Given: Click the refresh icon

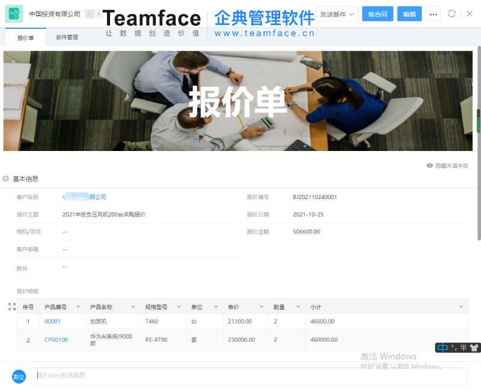Looking at the screenshot, I should point(452,14).
